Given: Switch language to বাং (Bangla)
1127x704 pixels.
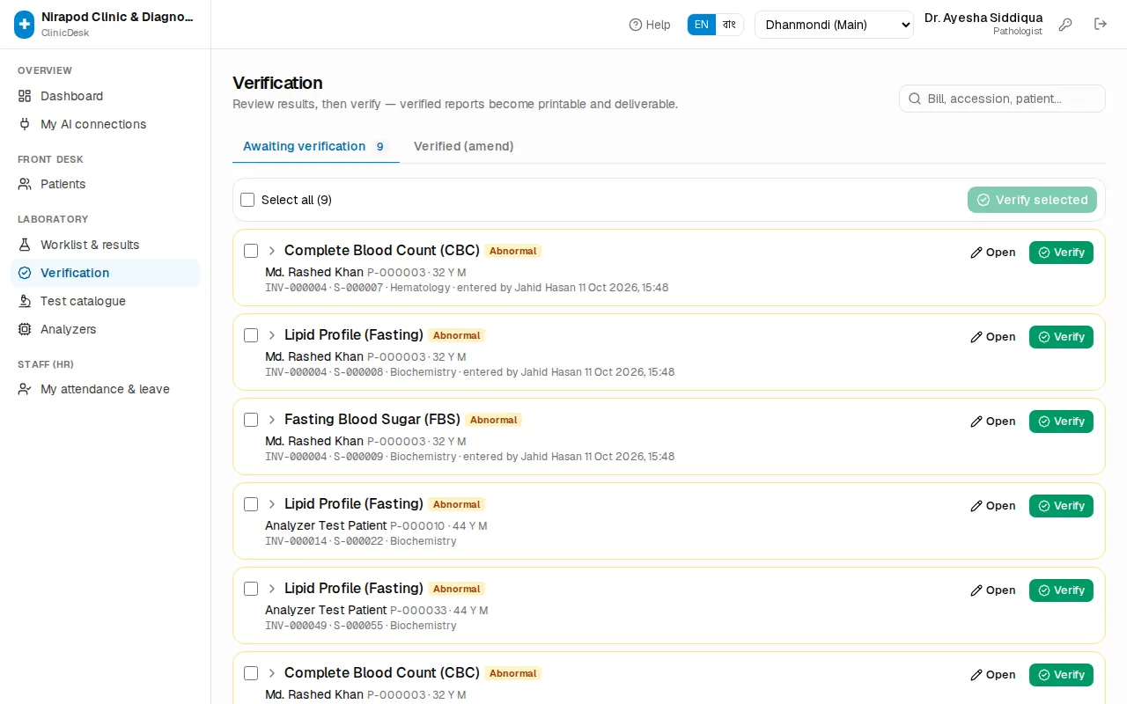Looking at the screenshot, I should [x=730, y=25].
